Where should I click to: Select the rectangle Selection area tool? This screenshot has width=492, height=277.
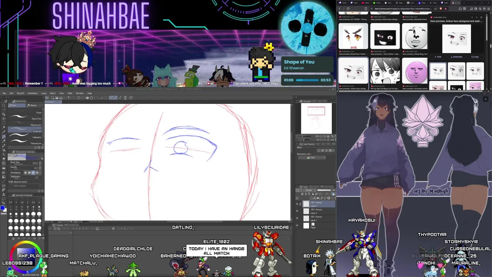[3, 123]
